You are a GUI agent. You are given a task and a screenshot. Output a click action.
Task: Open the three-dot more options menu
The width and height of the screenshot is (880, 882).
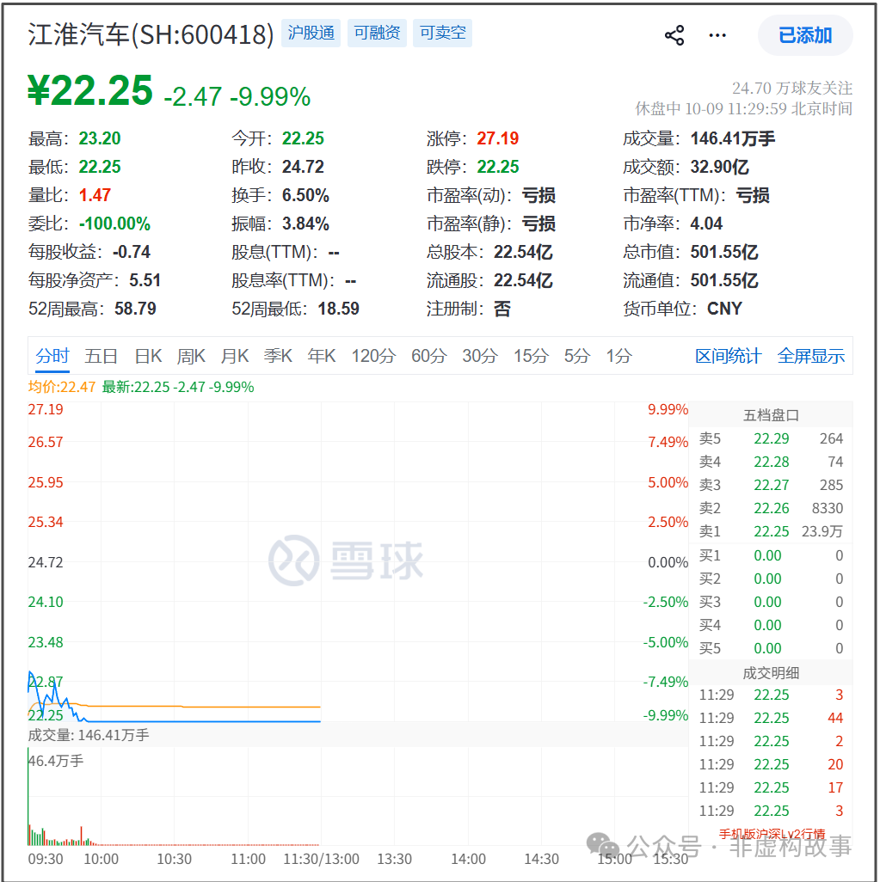[x=717, y=35]
